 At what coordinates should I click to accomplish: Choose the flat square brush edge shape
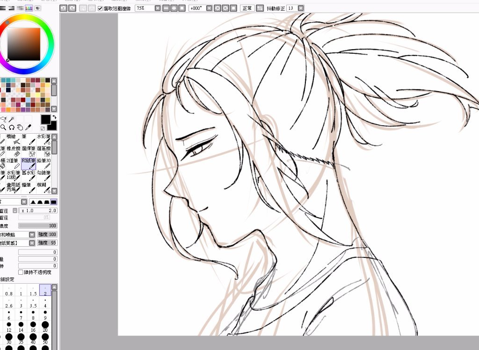point(53,202)
